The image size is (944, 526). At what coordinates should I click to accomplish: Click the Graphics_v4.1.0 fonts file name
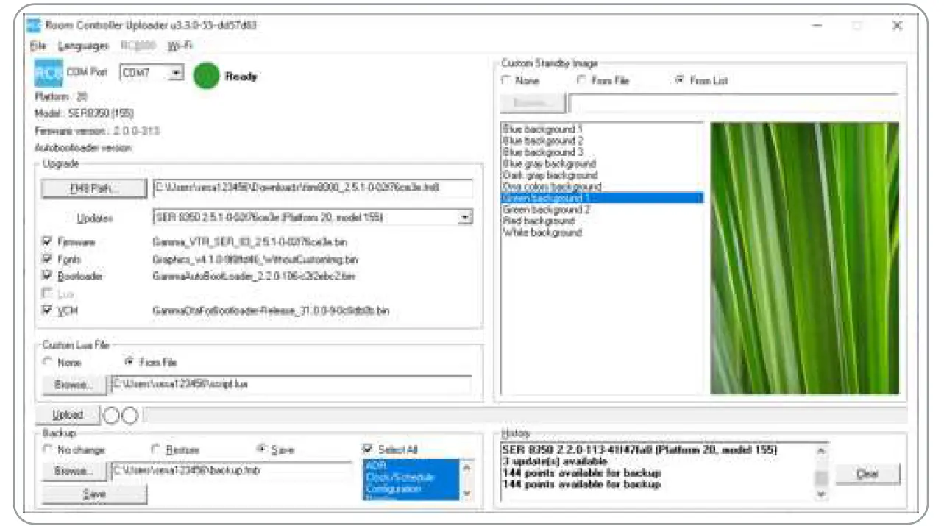tap(255, 260)
